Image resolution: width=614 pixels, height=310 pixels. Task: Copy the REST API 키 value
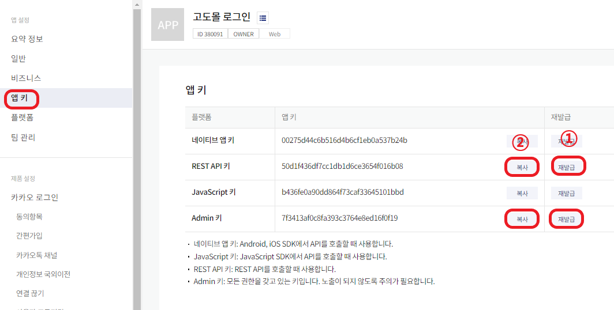[522, 167]
